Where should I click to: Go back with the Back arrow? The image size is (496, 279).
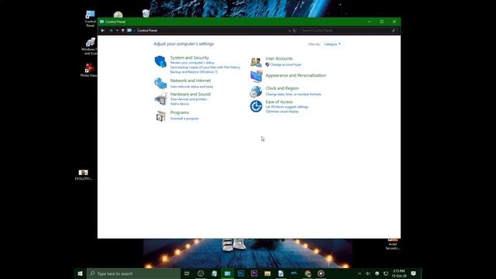coord(103,30)
